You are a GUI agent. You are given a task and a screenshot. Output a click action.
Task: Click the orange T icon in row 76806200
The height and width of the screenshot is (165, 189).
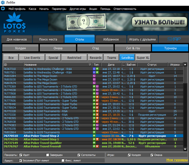pos(97,97)
